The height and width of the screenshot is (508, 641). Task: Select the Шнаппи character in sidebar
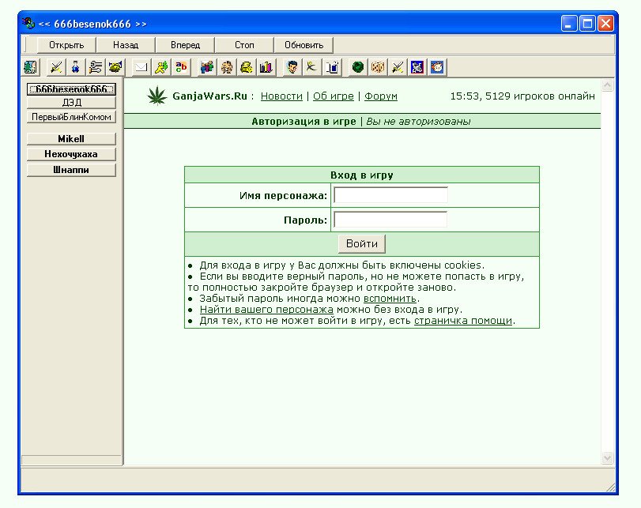click(x=71, y=170)
